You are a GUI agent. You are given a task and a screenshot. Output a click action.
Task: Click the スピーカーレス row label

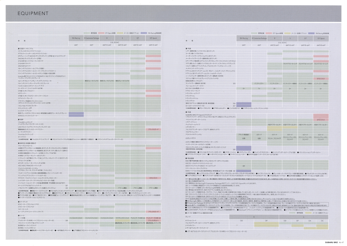[23, 209]
